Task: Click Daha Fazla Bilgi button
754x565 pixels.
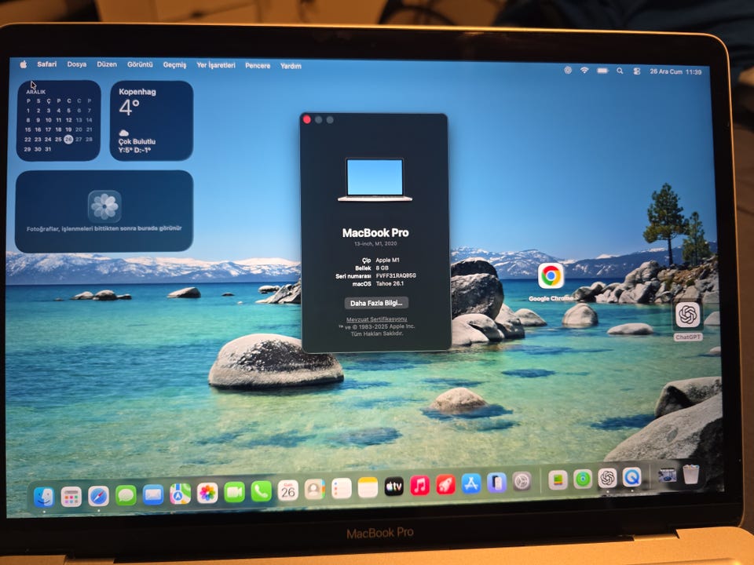Action: (376, 303)
